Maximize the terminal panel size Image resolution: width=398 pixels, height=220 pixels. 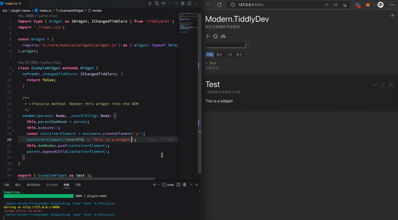tap(191, 185)
